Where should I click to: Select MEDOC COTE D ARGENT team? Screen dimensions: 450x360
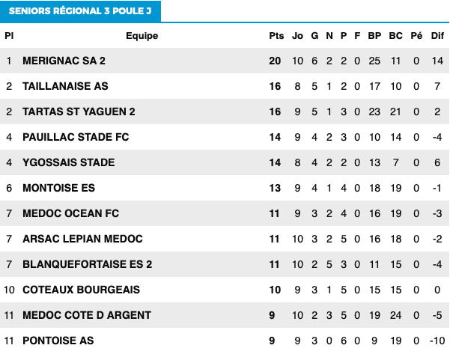pos(87,315)
